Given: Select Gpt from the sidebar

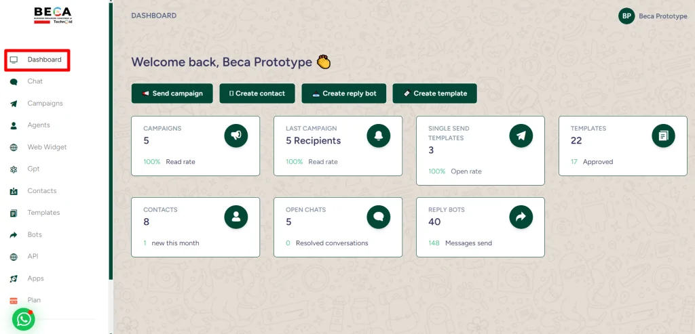Looking at the screenshot, I should click(33, 169).
